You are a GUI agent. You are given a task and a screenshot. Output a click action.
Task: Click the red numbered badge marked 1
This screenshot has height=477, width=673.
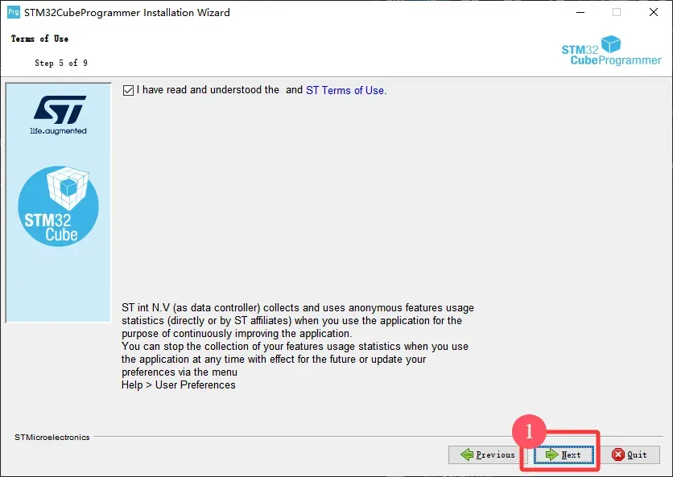(x=530, y=431)
